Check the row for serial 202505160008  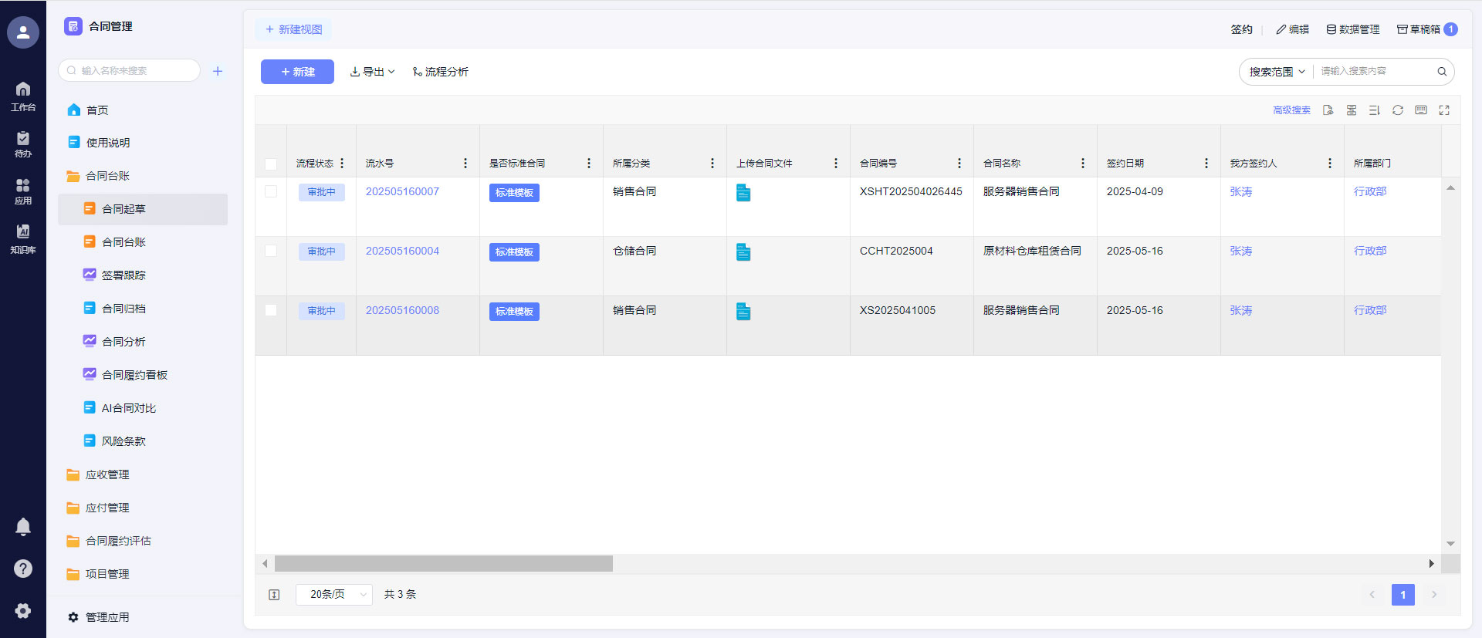coord(271,310)
